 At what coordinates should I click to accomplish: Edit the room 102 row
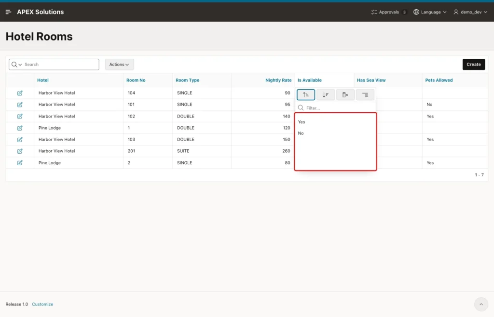pos(20,117)
